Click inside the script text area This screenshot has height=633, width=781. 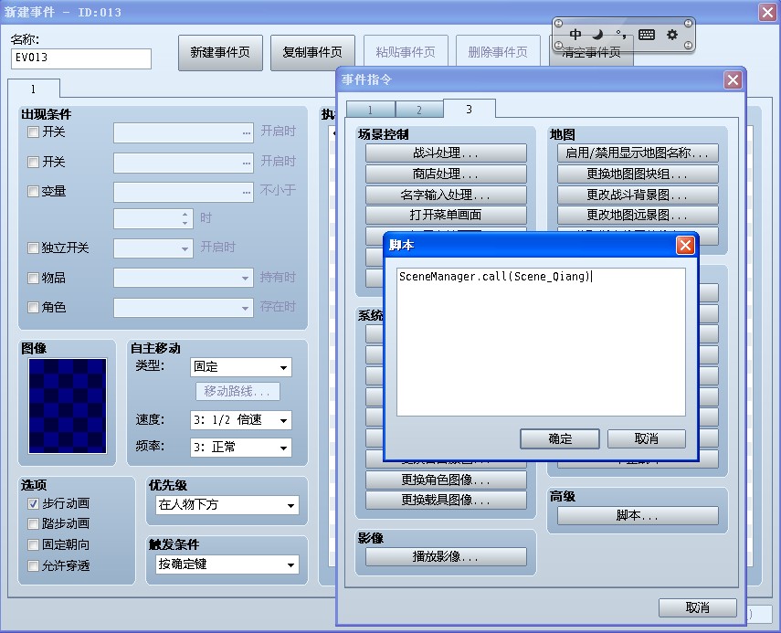click(x=541, y=343)
